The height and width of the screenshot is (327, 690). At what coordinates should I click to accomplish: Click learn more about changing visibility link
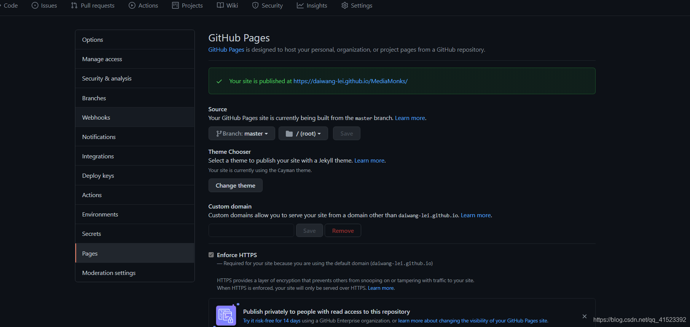click(473, 321)
